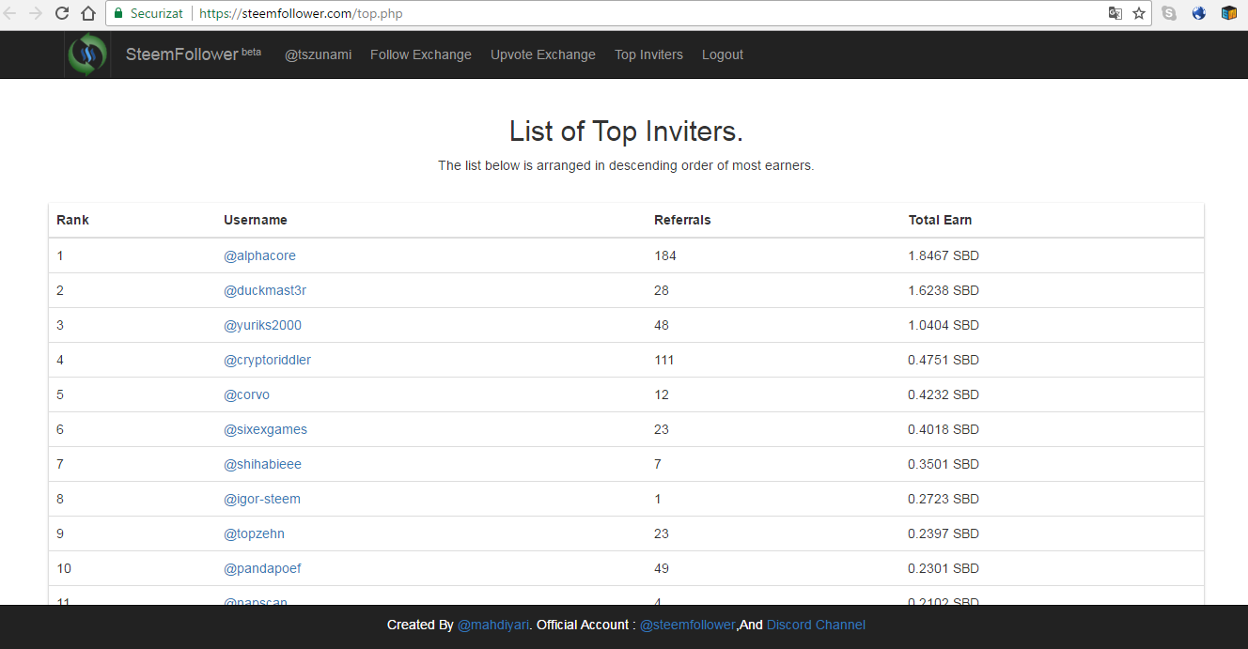The height and width of the screenshot is (649, 1248).
Task: Open the browser home page icon
Action: [x=88, y=13]
